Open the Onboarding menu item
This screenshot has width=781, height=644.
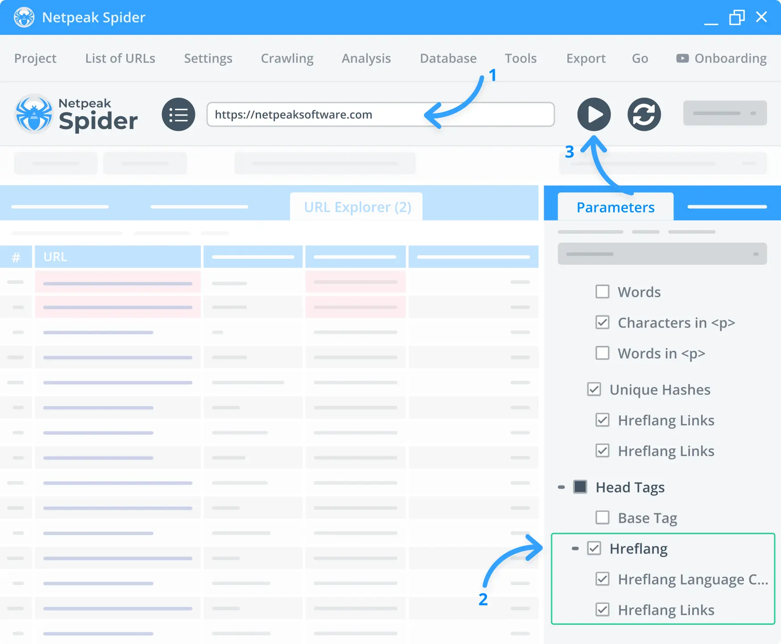(722, 58)
